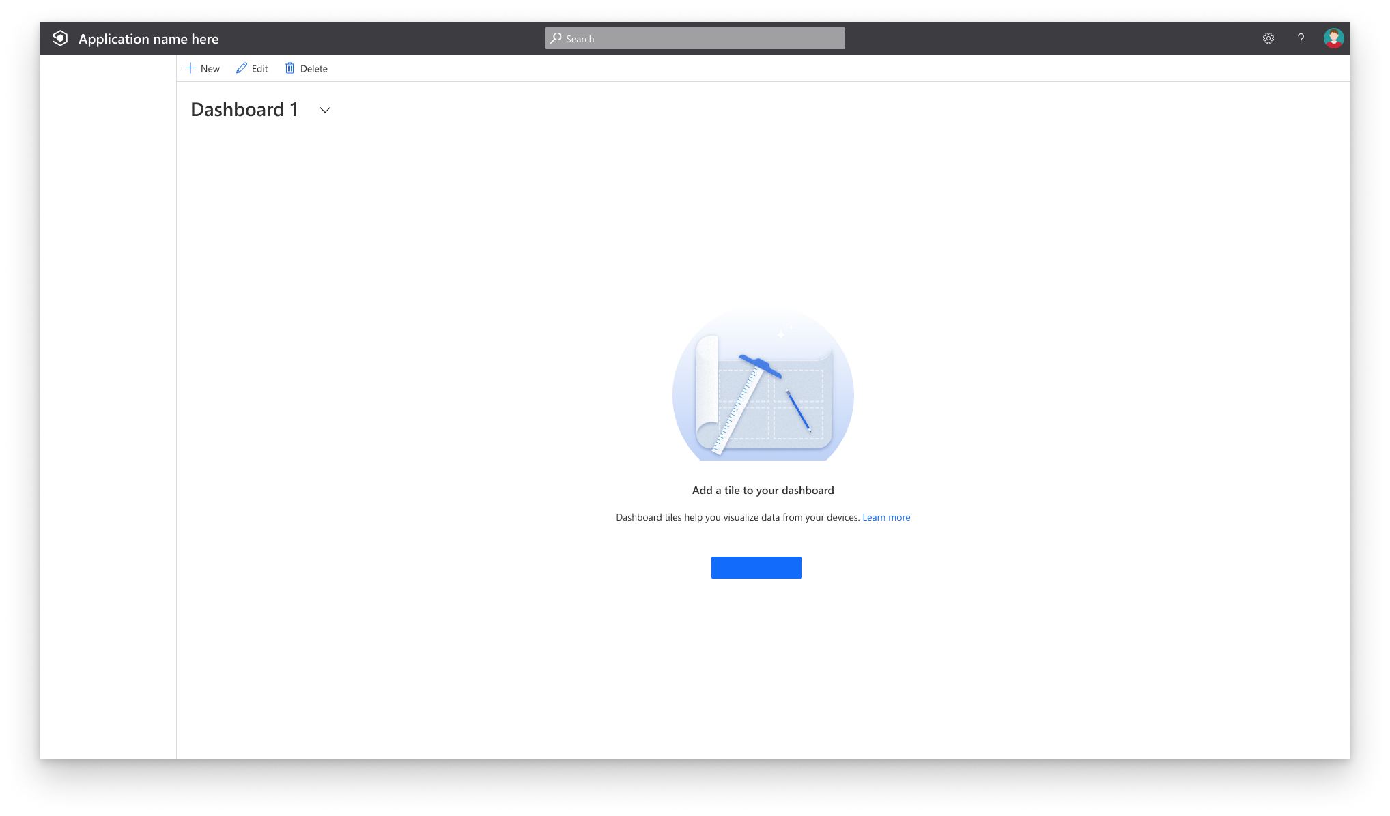
Task: Click the 'Dashboard tiles help you visualize' text
Action: tap(737, 517)
